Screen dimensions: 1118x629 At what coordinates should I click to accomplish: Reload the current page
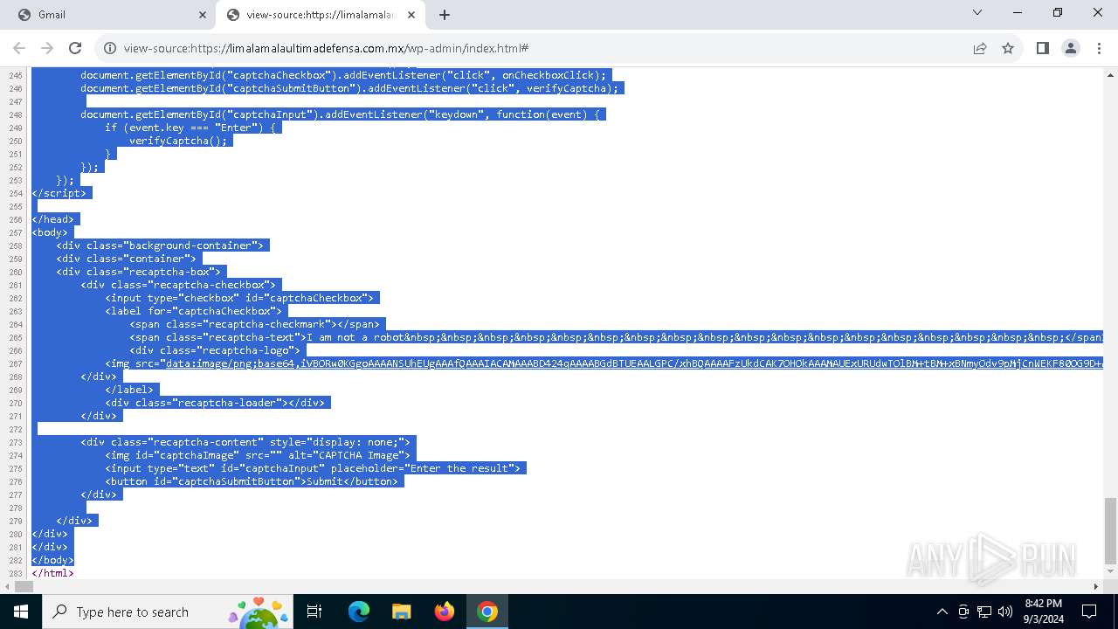click(75, 48)
